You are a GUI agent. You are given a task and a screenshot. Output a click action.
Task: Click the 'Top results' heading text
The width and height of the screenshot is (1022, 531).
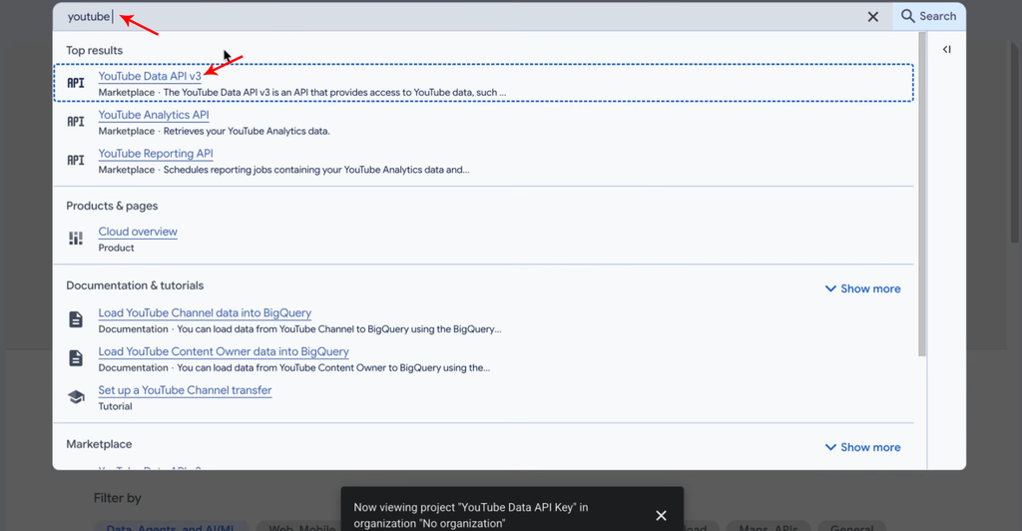(94, 51)
